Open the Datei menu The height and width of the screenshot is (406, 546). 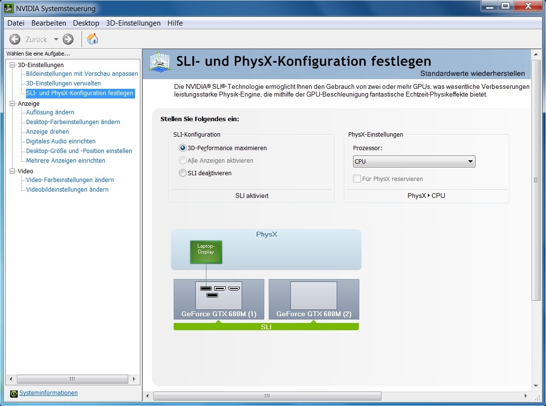pos(15,23)
